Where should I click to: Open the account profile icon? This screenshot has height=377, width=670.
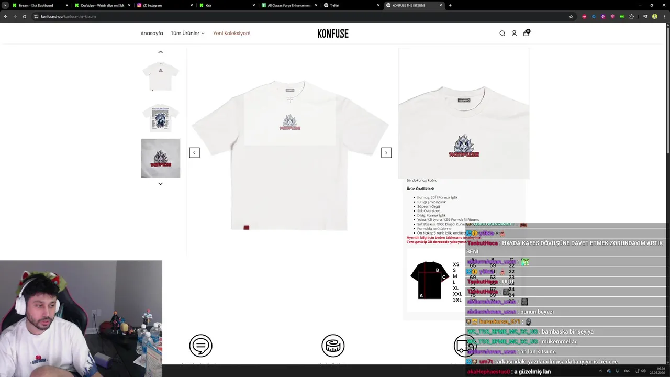(x=514, y=34)
